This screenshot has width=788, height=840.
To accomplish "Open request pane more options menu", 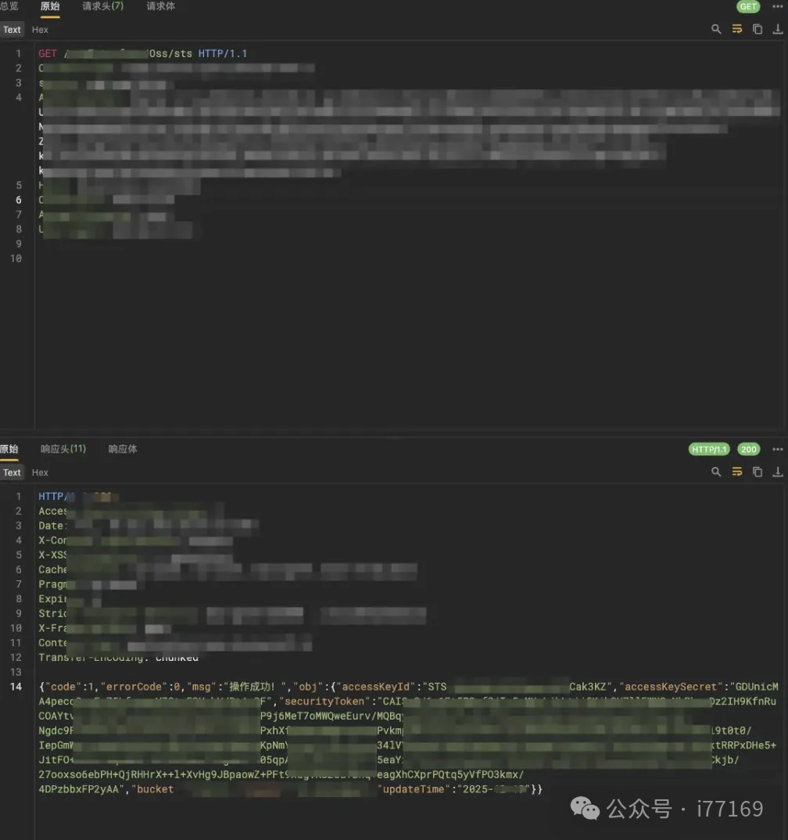I will click(778, 6).
